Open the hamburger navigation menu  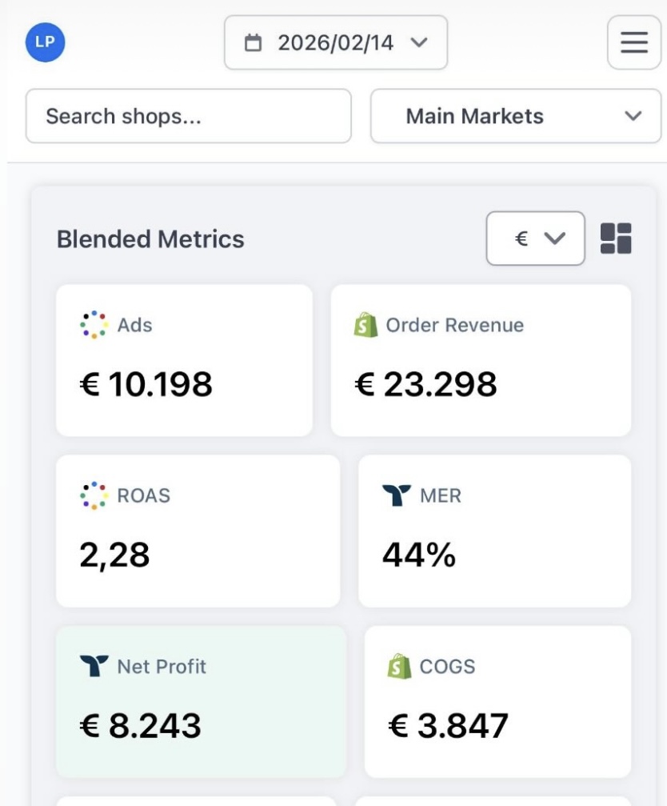click(x=633, y=42)
